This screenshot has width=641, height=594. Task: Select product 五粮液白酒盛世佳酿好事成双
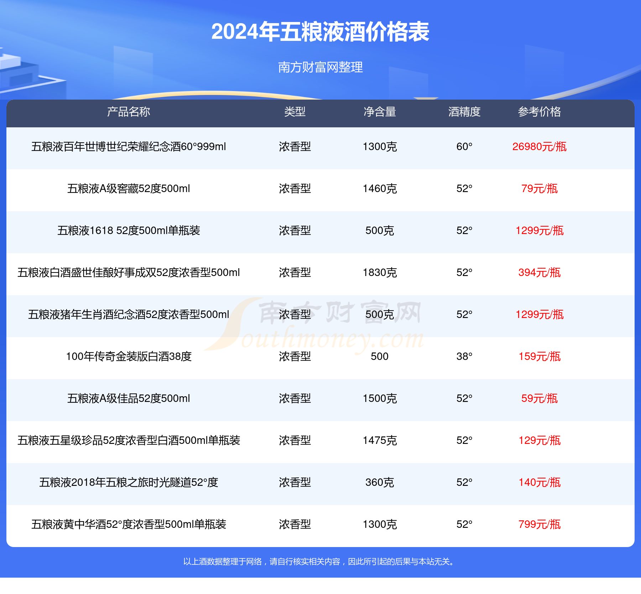pos(129,272)
